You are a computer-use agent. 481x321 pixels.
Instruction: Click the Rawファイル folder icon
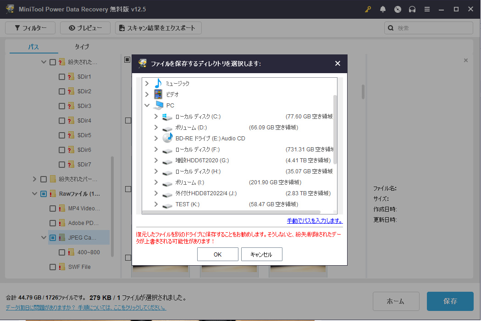pyautogui.click(x=52, y=194)
